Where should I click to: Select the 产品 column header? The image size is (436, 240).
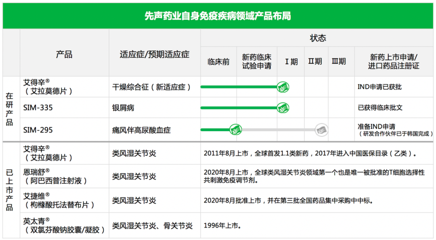tap(64, 54)
